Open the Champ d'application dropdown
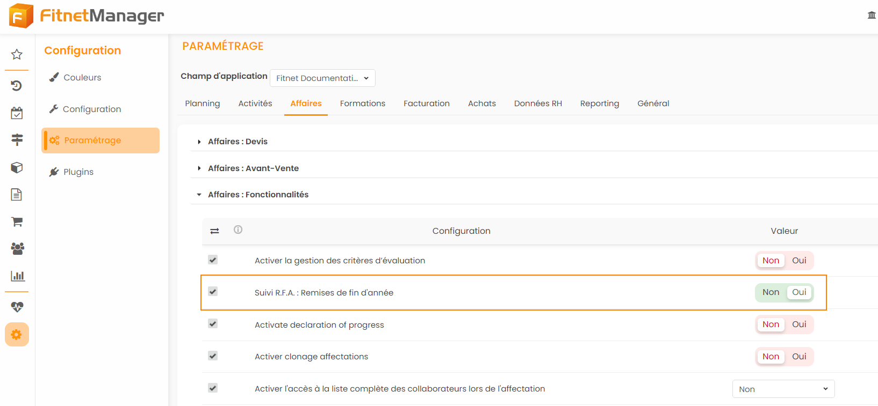The image size is (878, 406). [322, 78]
